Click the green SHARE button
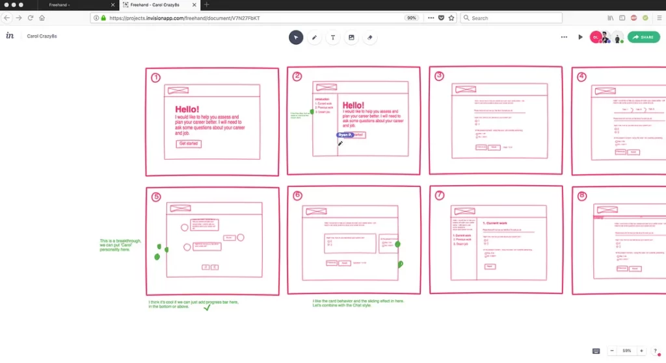 643,37
